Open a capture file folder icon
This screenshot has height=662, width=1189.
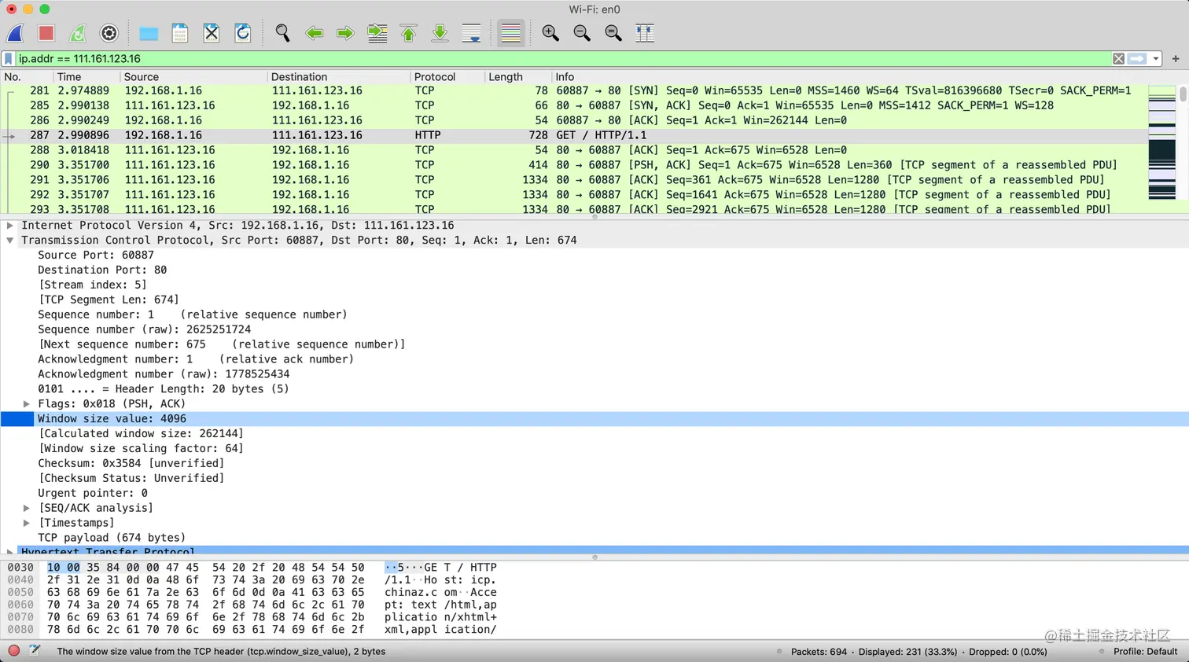(x=149, y=33)
